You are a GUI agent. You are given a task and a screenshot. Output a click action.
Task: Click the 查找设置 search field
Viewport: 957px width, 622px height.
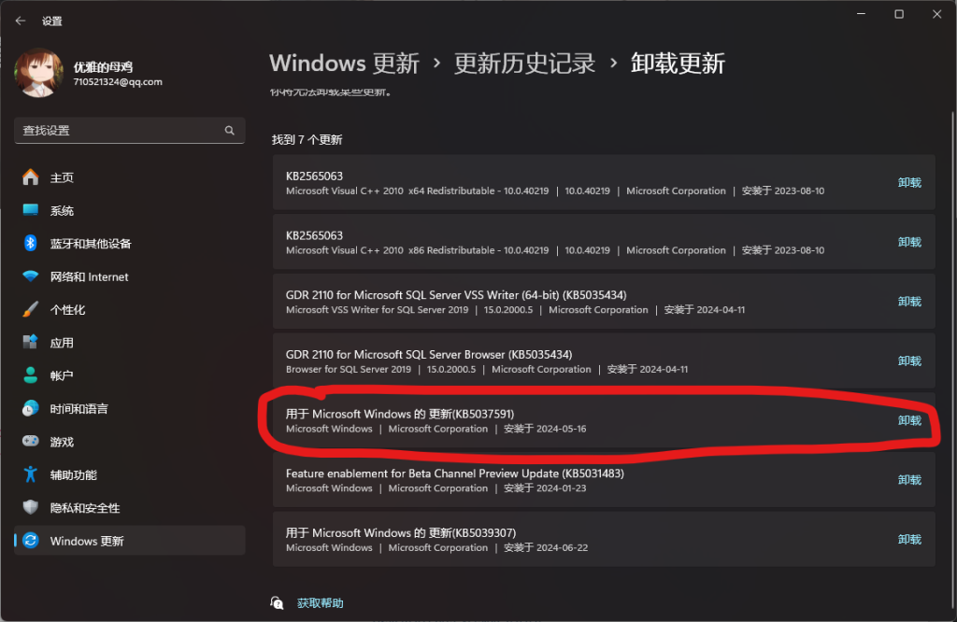click(129, 131)
